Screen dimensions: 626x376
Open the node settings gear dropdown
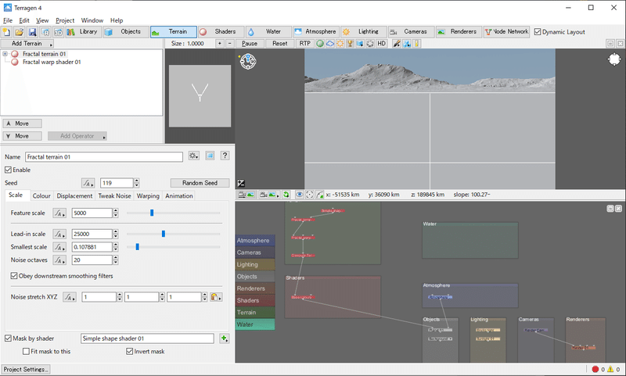coord(193,156)
